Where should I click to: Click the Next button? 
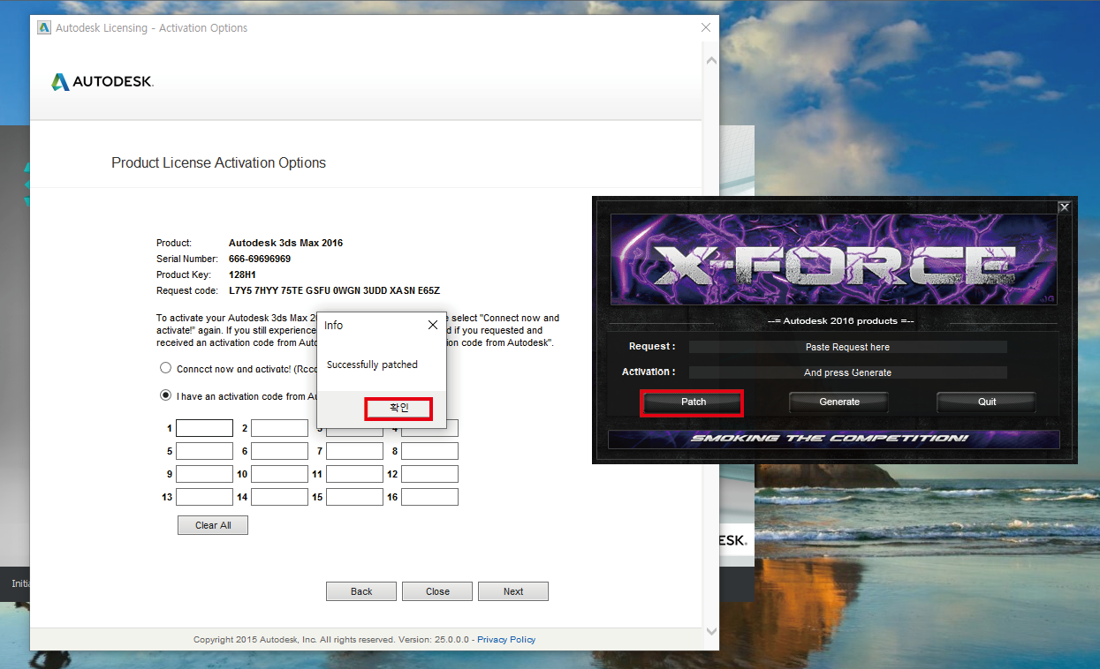pos(513,591)
